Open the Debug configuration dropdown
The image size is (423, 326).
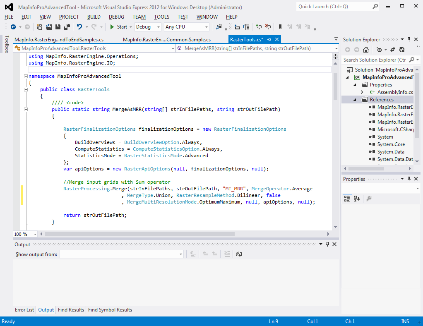(159, 27)
